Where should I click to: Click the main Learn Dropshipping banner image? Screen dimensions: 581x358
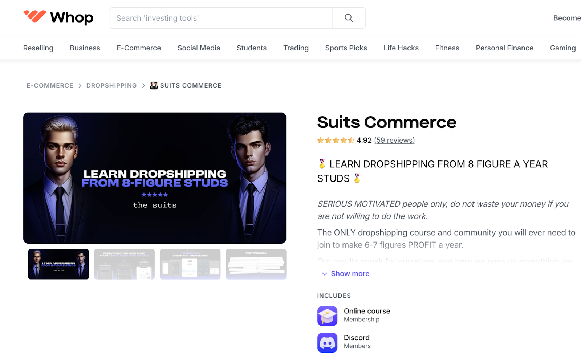155,178
